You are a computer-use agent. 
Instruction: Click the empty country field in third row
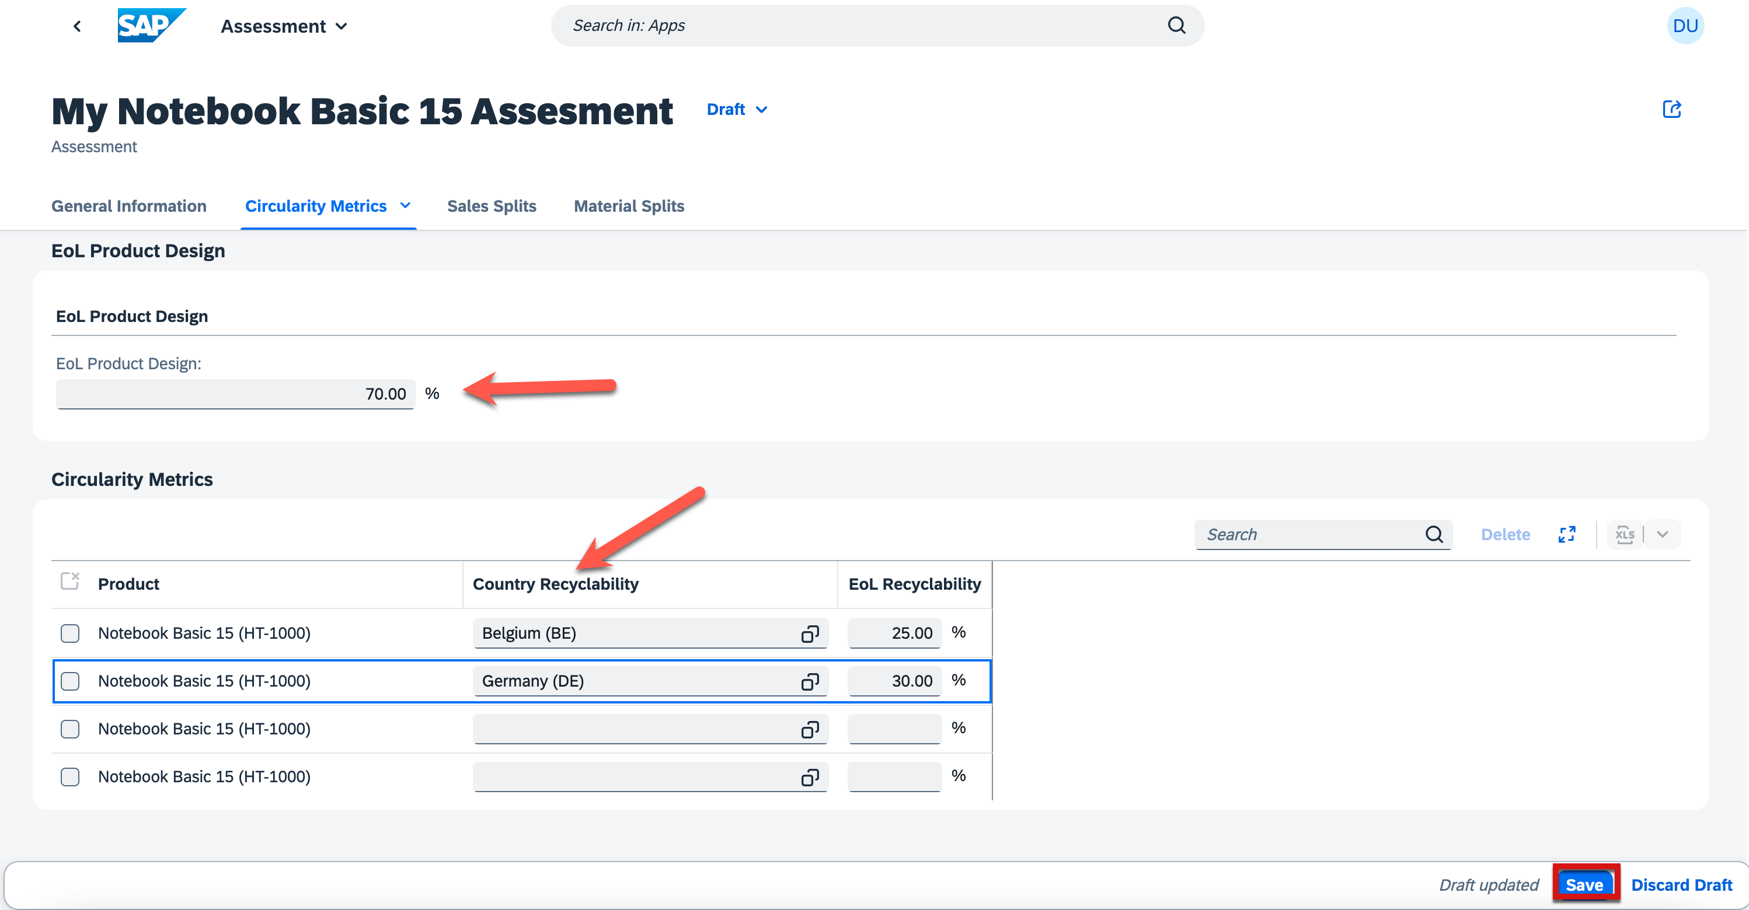[x=649, y=729]
